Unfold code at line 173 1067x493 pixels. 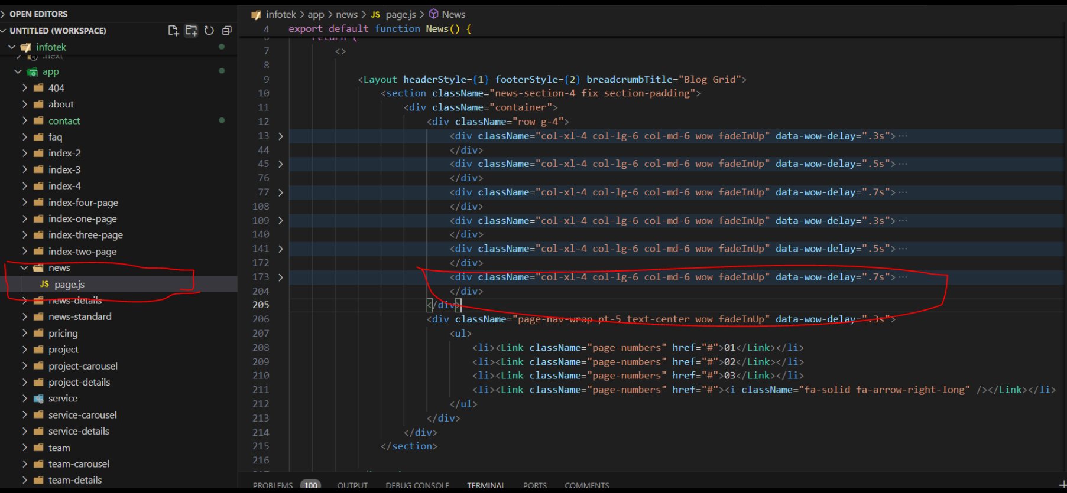pos(280,277)
